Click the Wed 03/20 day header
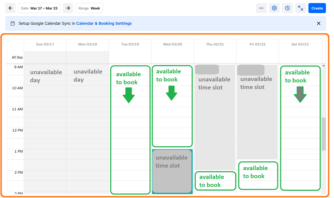This screenshot has height=198, width=334. pyautogui.click(x=173, y=44)
